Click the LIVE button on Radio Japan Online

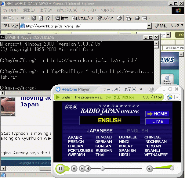point(158,121)
